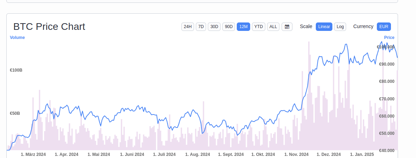Set chart scale to Log
The image size is (416, 158).
[340, 27]
